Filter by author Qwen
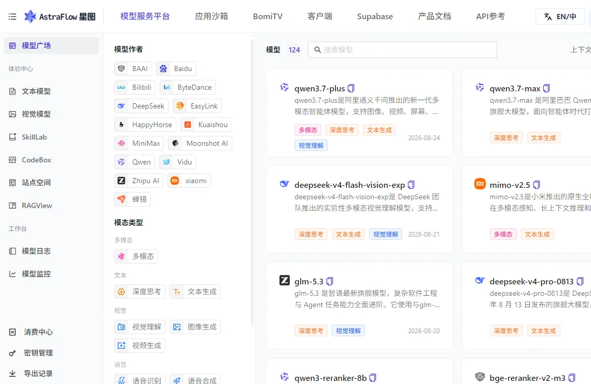591x384 pixels. click(x=135, y=162)
